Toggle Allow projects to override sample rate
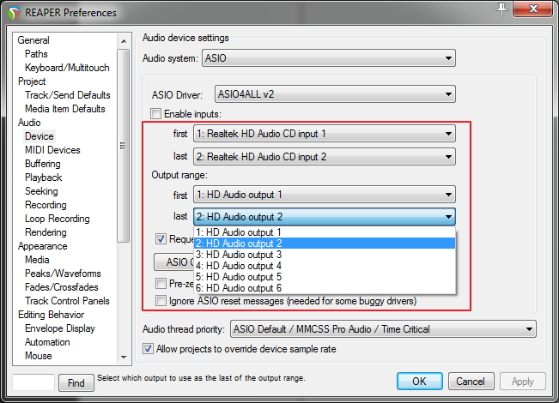 pos(149,348)
